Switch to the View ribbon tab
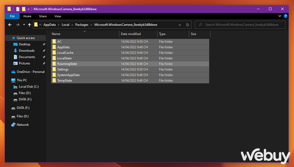The image size is (294, 167). (x=57, y=17)
